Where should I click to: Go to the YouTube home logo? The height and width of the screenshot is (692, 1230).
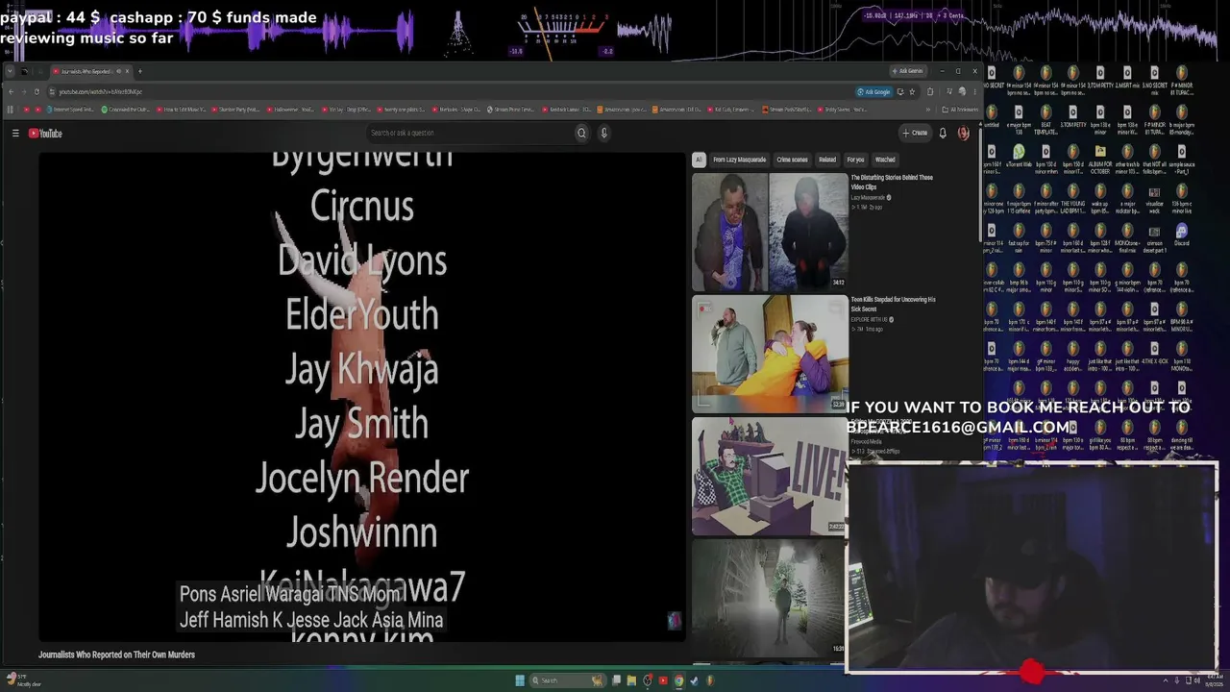click(x=45, y=134)
